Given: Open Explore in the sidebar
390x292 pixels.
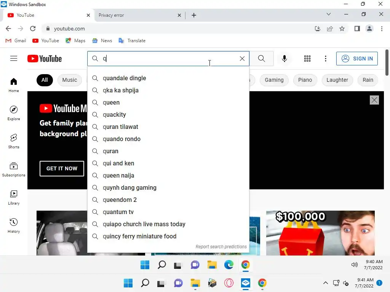Looking at the screenshot, I should (14, 113).
